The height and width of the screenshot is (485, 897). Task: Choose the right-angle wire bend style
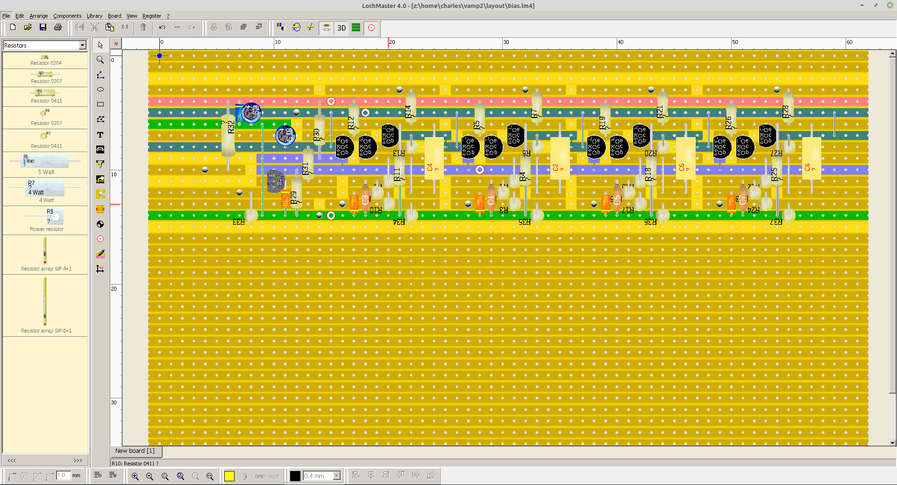(x=13, y=476)
